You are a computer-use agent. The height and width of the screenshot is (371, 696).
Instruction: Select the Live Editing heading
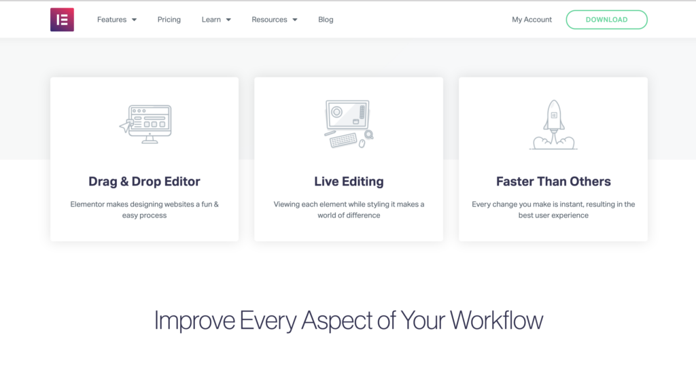349,181
